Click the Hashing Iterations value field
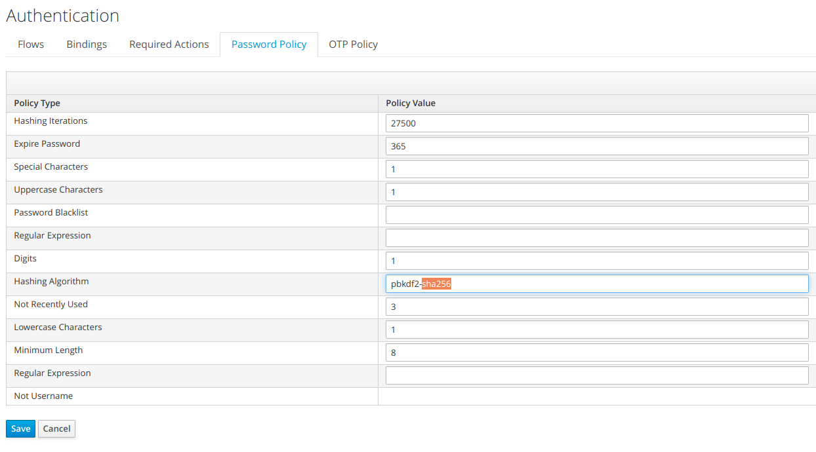The height and width of the screenshot is (452, 816). (x=597, y=122)
